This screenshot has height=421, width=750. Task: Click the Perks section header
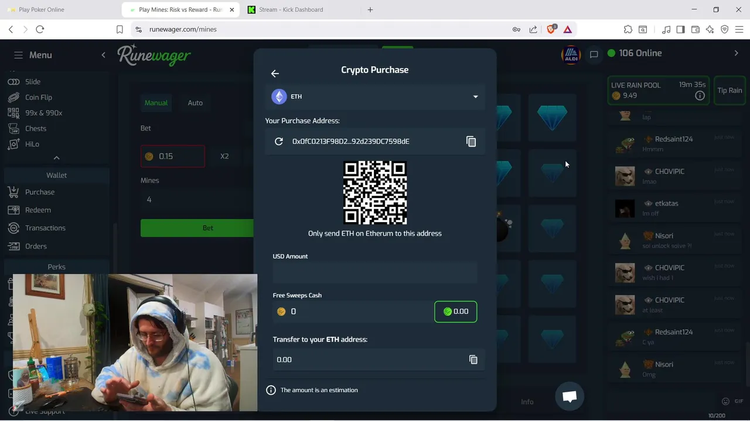pos(57,267)
